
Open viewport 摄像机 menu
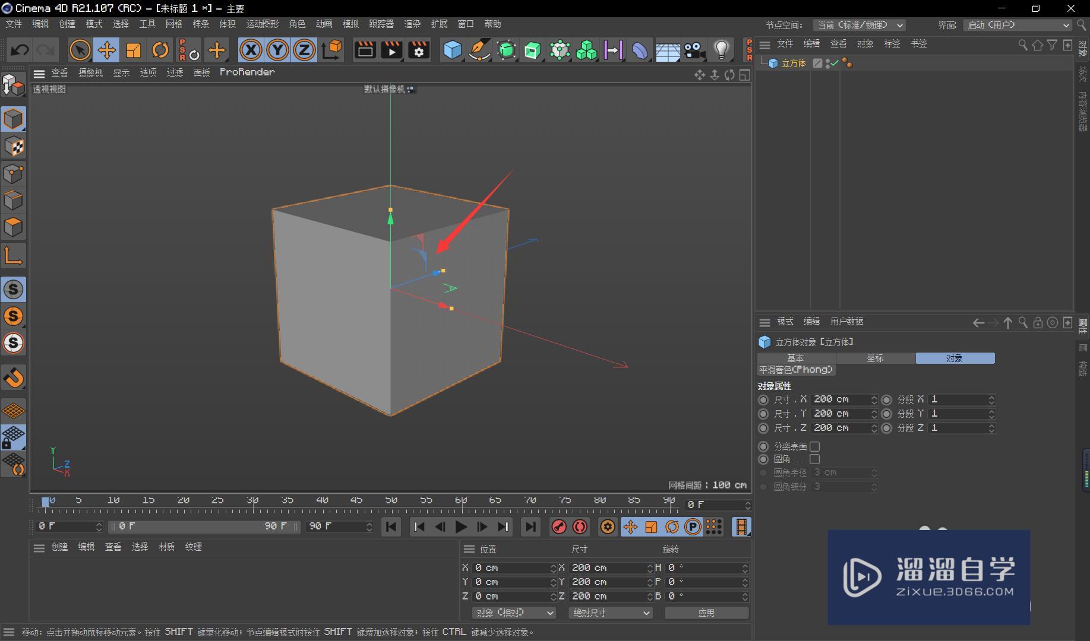(90, 72)
